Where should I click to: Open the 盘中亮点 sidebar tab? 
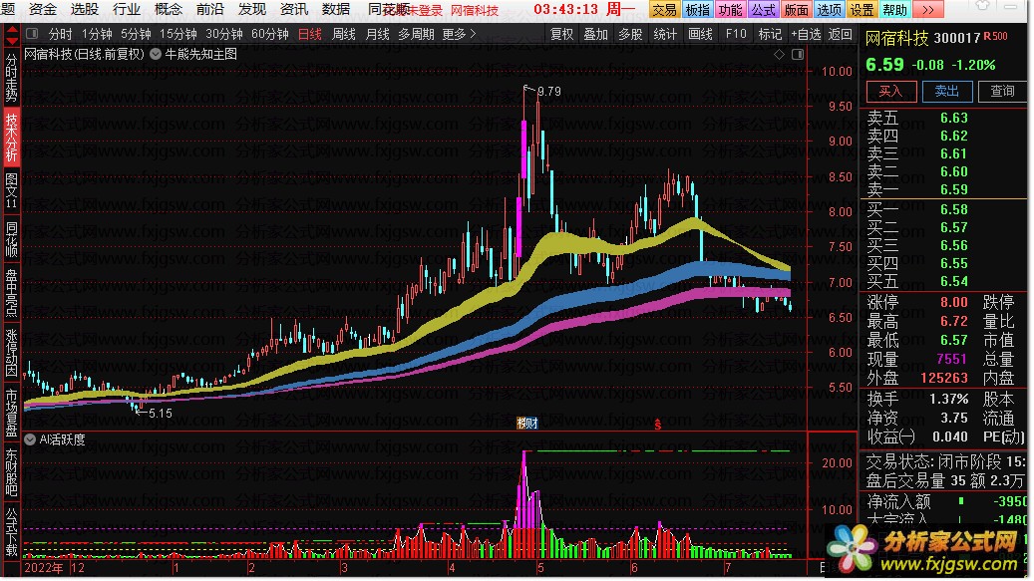coord(11,292)
